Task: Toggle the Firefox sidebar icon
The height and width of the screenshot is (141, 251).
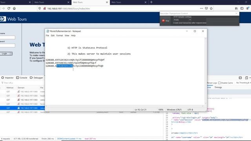Action: [x=242, y=9]
